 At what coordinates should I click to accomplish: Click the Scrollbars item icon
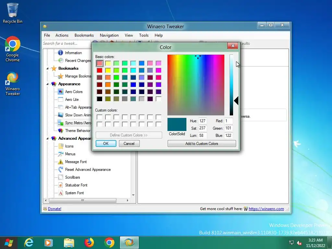click(61, 177)
